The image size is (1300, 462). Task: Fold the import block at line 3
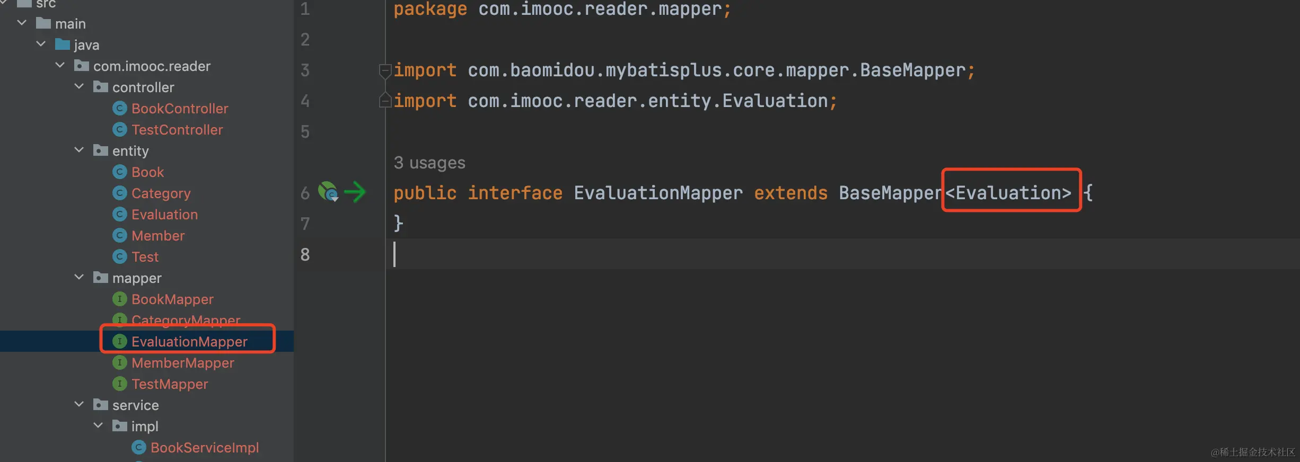pyautogui.click(x=384, y=70)
